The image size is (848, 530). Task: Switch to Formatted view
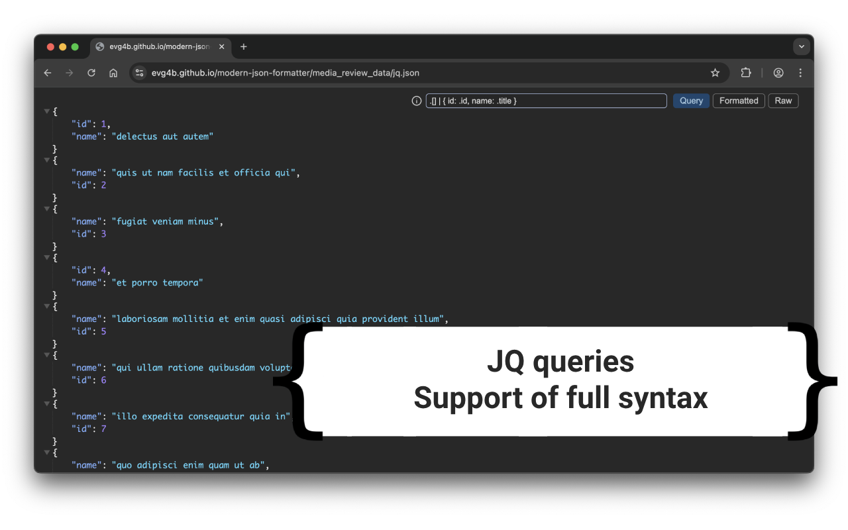[x=738, y=101]
